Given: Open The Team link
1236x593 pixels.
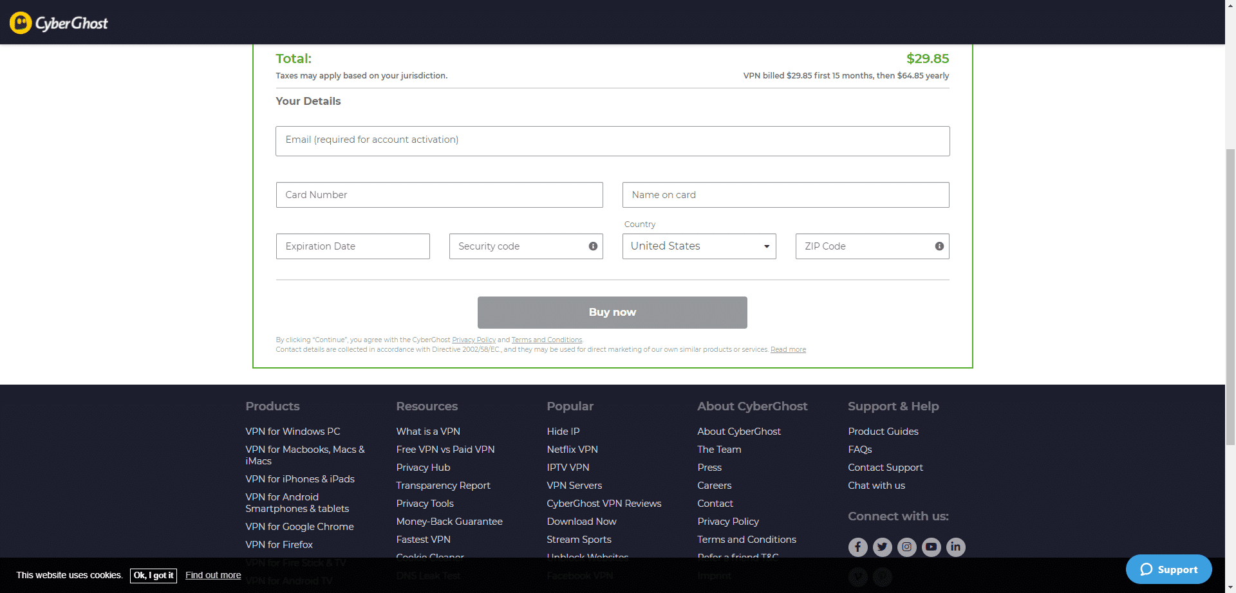Looking at the screenshot, I should tap(719, 450).
